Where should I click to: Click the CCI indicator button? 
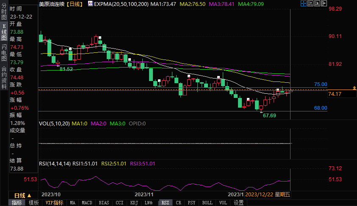(x=119, y=203)
